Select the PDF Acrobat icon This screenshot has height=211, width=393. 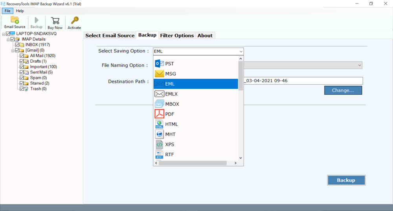[159, 114]
